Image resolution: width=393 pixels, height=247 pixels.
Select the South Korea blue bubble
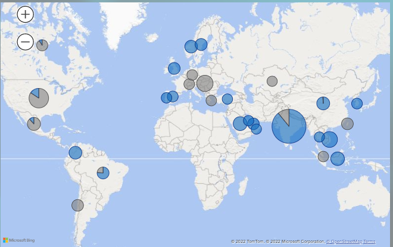(x=357, y=104)
